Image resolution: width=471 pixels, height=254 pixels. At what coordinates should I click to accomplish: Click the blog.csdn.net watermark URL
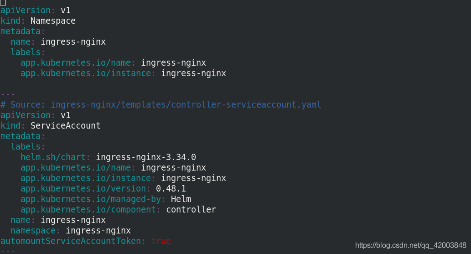[411, 245]
